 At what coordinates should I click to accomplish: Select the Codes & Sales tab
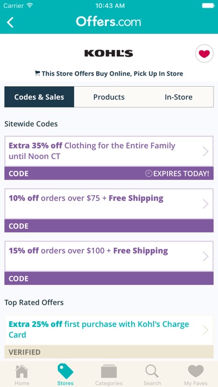point(39,97)
